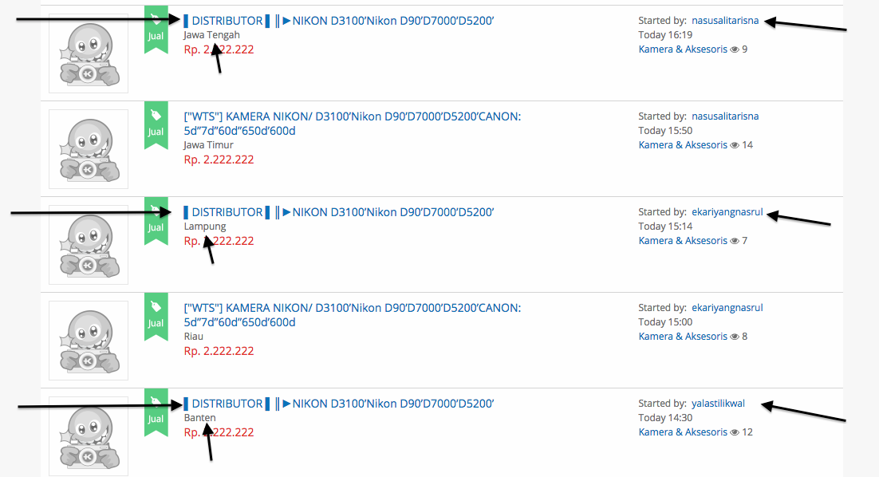Click the eye icon showing 7 views
The width and height of the screenshot is (879, 477).
pos(735,241)
